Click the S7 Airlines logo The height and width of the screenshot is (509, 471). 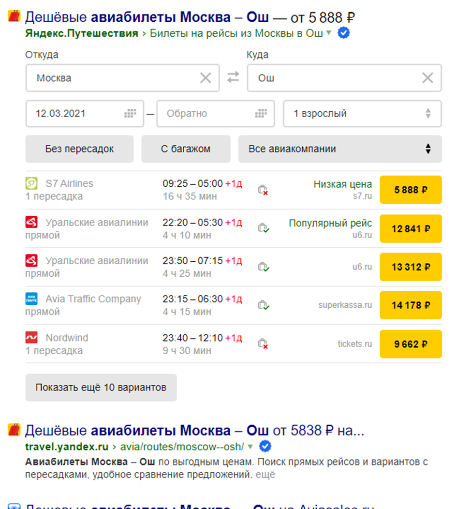click(x=31, y=183)
